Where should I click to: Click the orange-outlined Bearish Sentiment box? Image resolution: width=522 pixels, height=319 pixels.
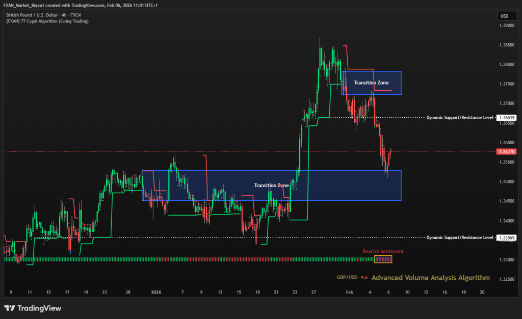[x=383, y=259]
